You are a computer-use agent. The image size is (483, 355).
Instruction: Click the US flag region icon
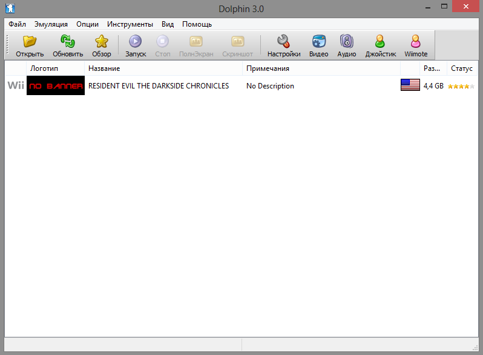410,85
